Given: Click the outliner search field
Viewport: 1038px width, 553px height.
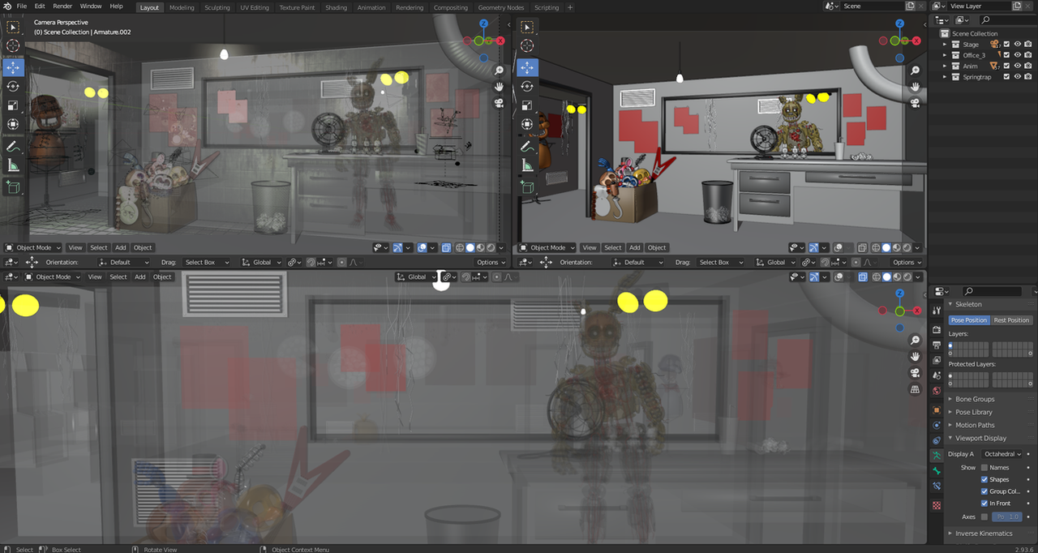Looking at the screenshot, I should coord(1007,19).
